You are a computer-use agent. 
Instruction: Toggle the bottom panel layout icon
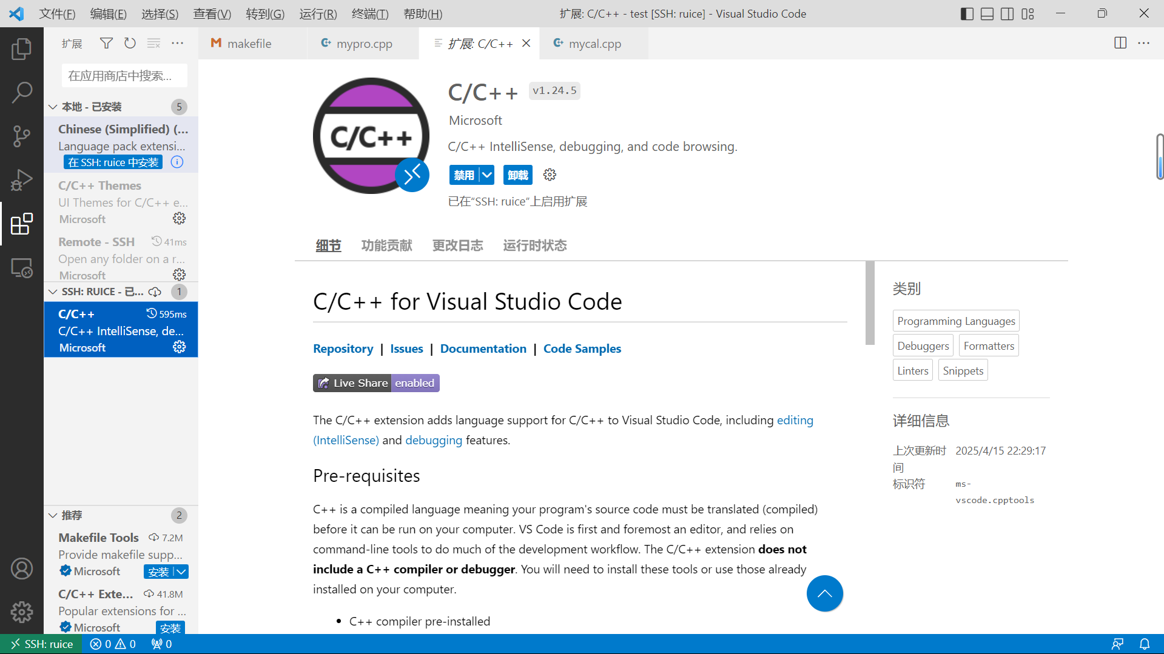(987, 13)
